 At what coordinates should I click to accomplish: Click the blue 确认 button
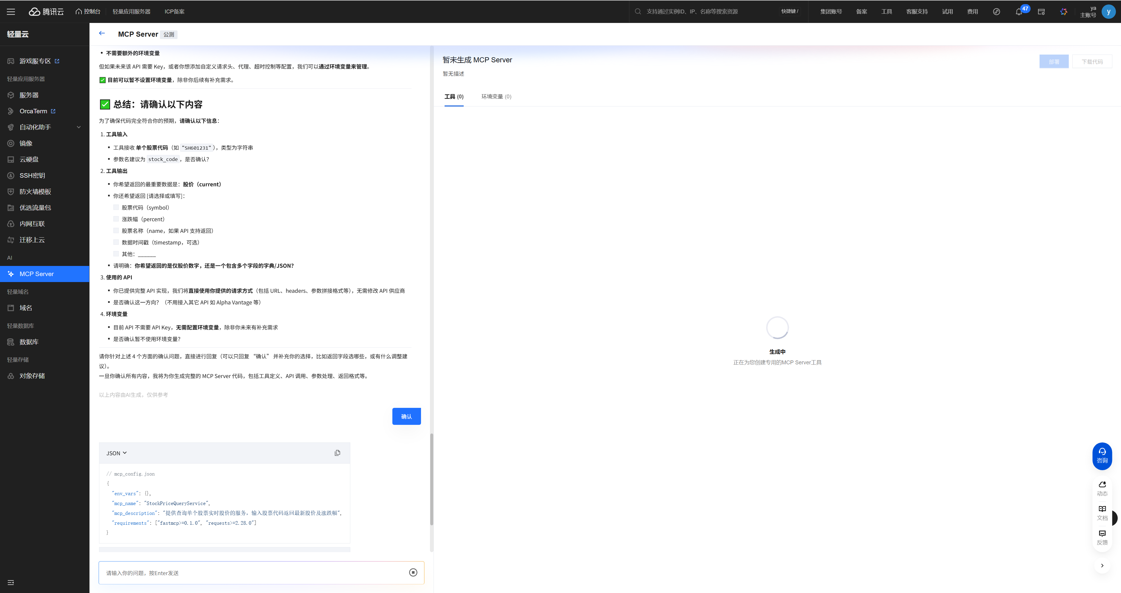pyautogui.click(x=406, y=416)
